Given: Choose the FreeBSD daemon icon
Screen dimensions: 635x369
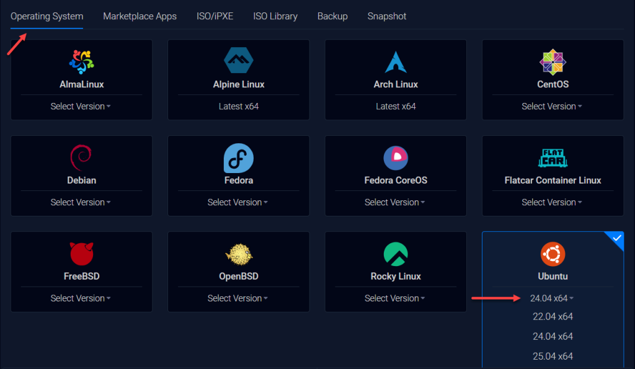Looking at the screenshot, I should (81, 254).
